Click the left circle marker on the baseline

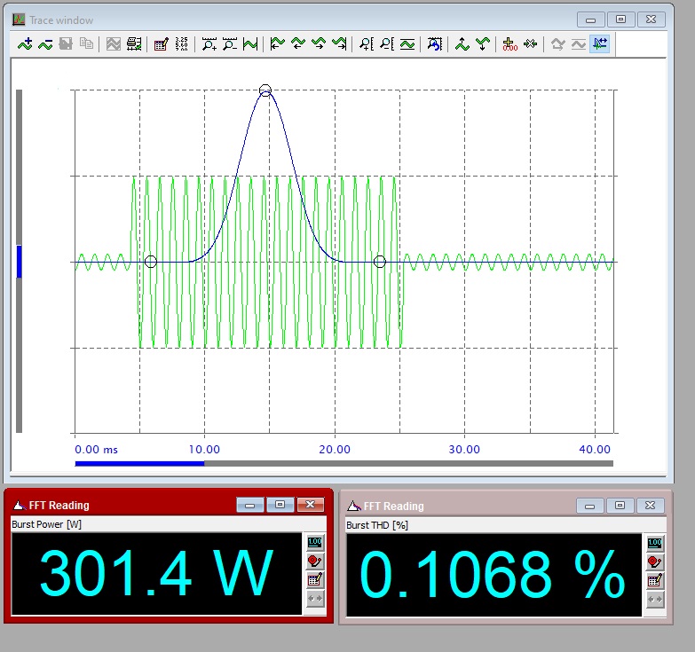151,262
